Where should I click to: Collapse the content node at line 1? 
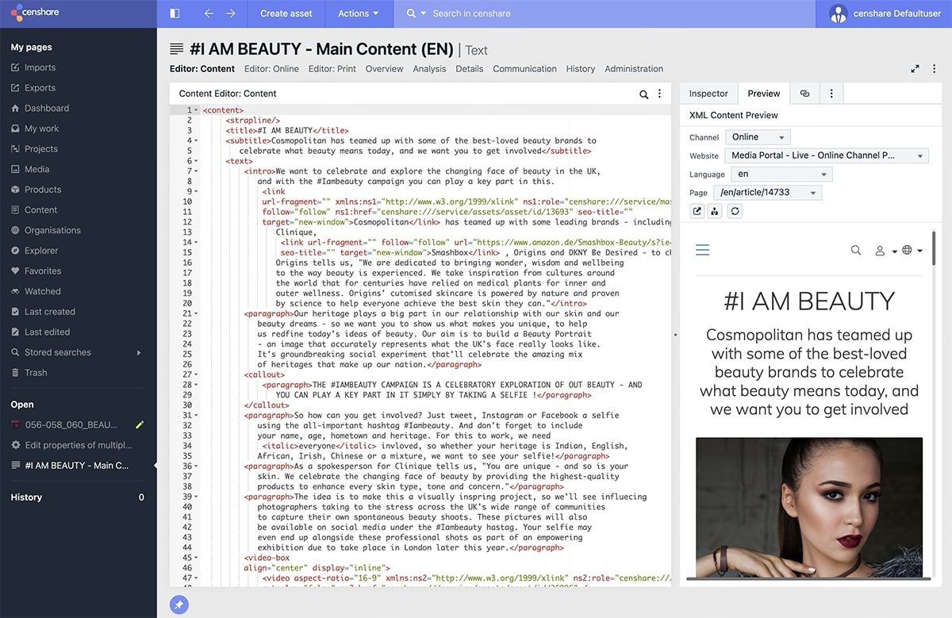click(x=196, y=110)
